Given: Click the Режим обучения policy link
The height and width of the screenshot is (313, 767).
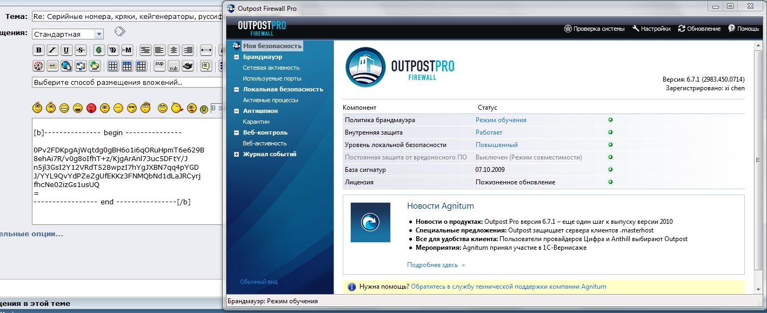Looking at the screenshot, I should pyautogui.click(x=501, y=120).
